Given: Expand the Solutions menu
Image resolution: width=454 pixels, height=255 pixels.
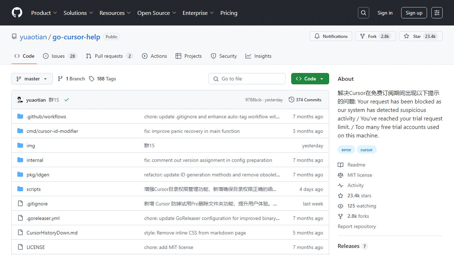Looking at the screenshot, I should pyautogui.click(x=78, y=13).
